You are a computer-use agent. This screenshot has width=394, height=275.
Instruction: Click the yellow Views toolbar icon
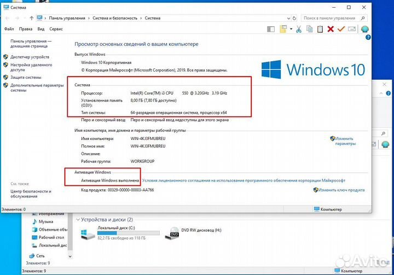pos(283,29)
